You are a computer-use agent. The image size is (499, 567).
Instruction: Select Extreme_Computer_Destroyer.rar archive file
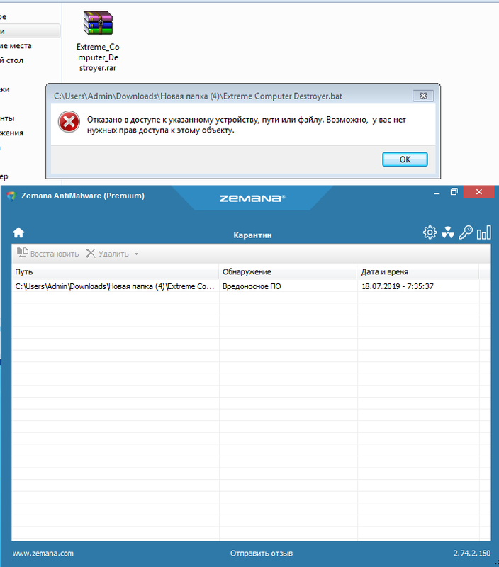pos(98,42)
